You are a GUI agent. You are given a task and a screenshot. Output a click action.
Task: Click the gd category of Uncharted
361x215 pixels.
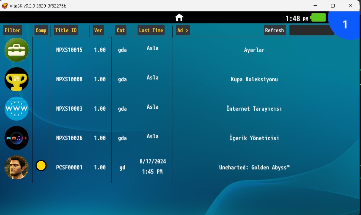point(122,168)
